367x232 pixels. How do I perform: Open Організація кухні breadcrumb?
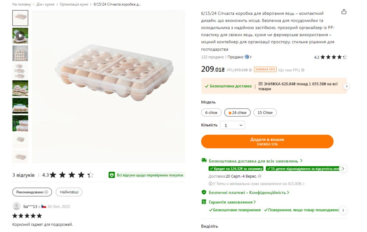74,4
